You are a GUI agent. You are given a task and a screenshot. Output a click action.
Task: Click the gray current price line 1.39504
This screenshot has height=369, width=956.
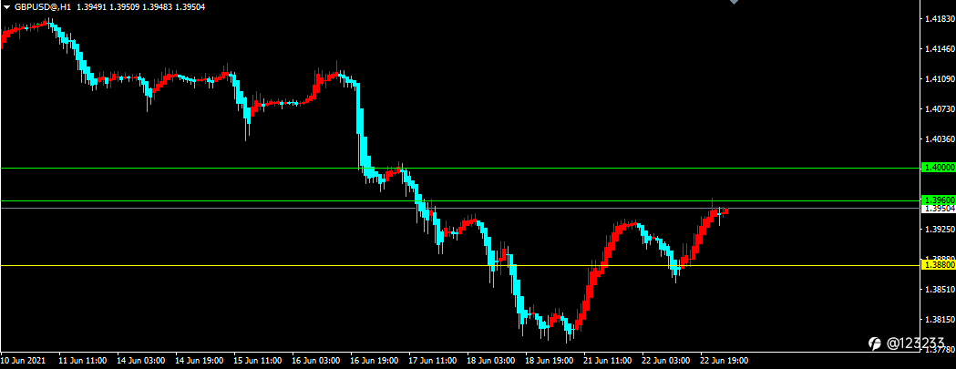point(459,209)
